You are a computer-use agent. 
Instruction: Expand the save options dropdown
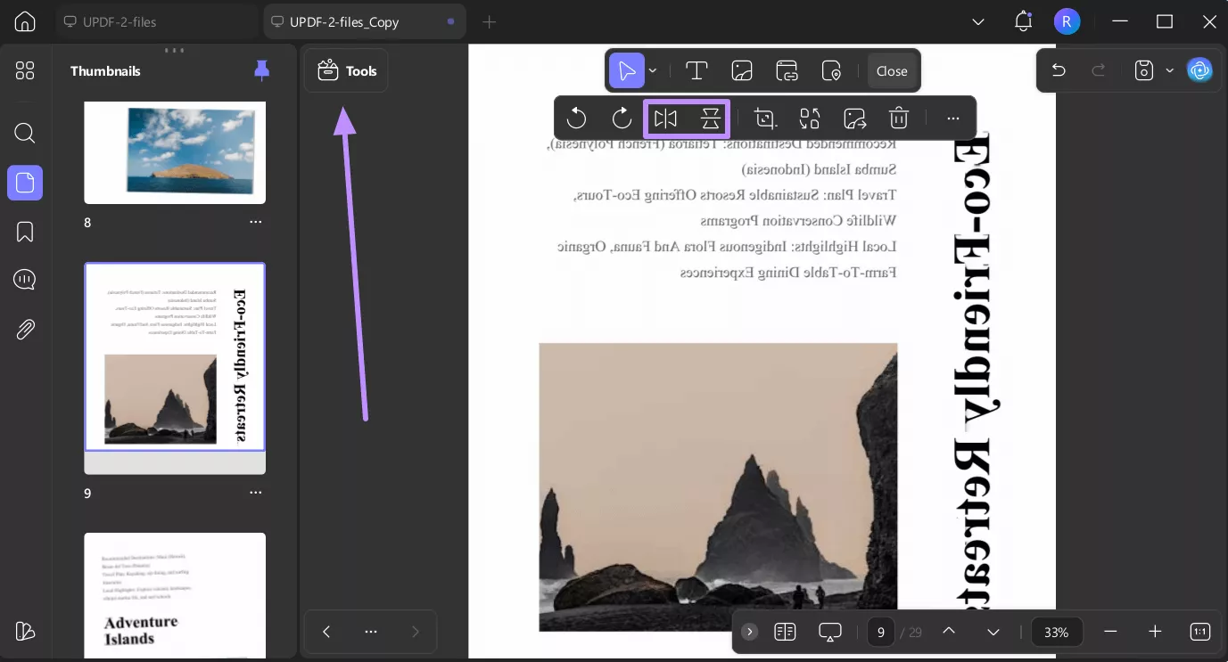coord(1169,70)
